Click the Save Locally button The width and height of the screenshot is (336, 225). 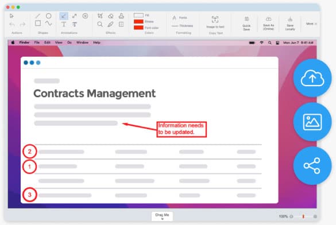(290, 24)
